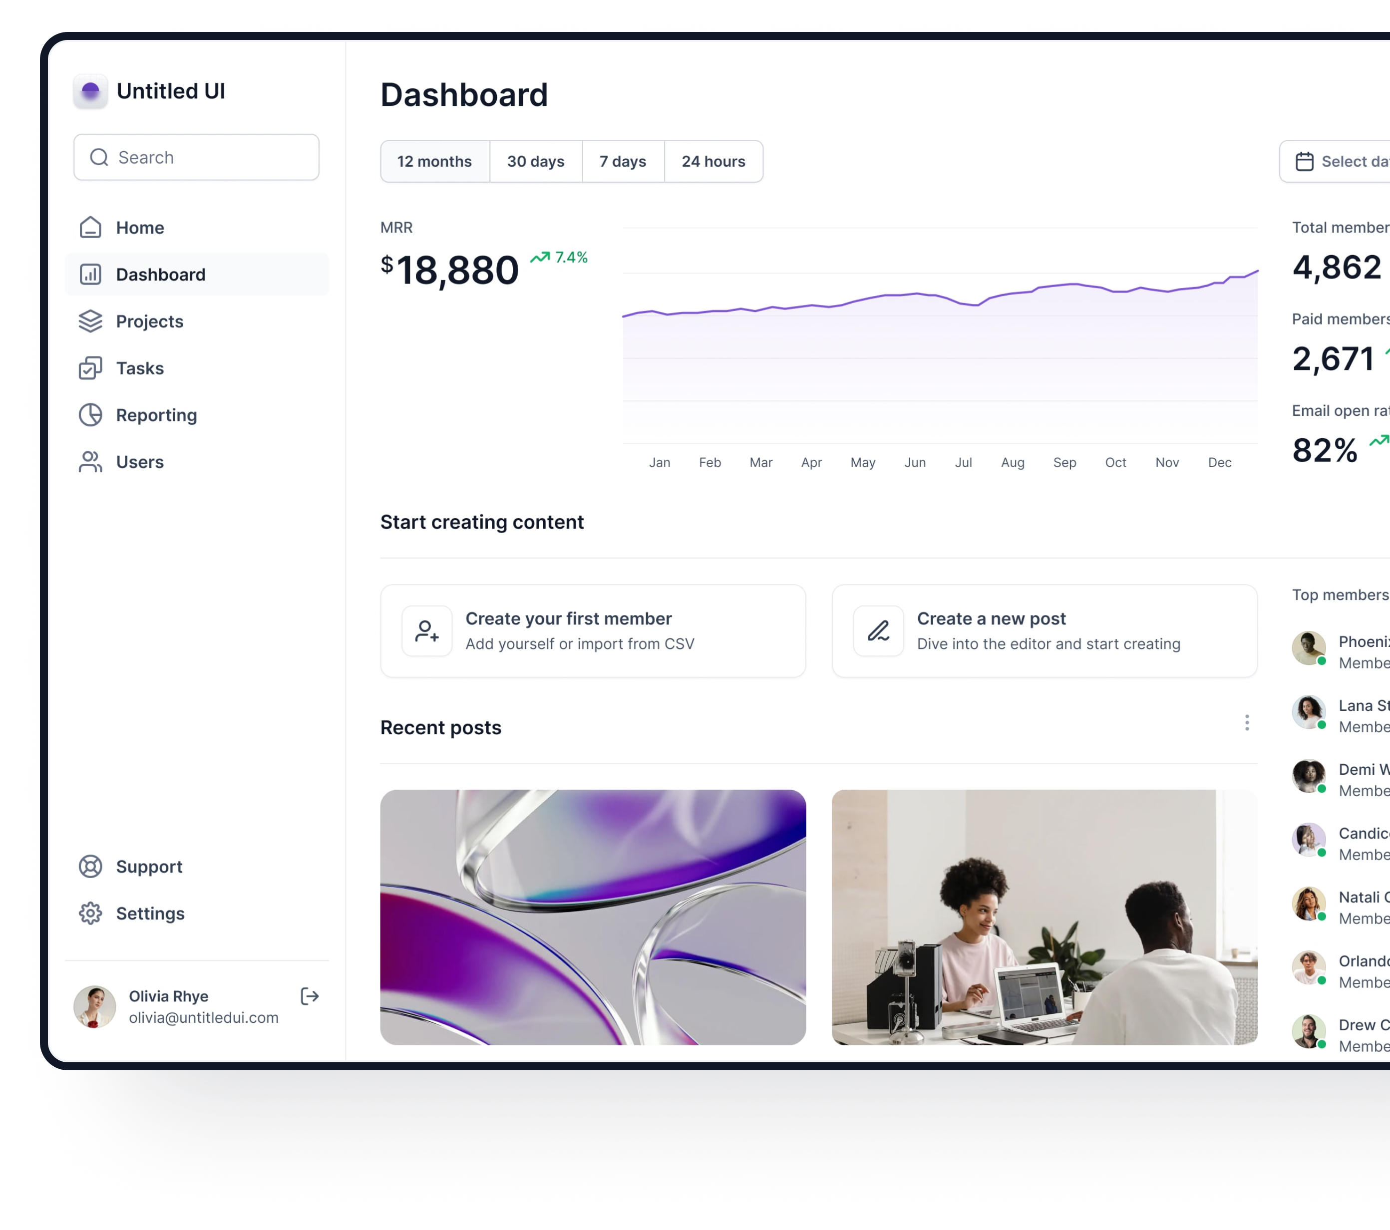
Task: Click the Settings gear icon
Action: (90, 913)
